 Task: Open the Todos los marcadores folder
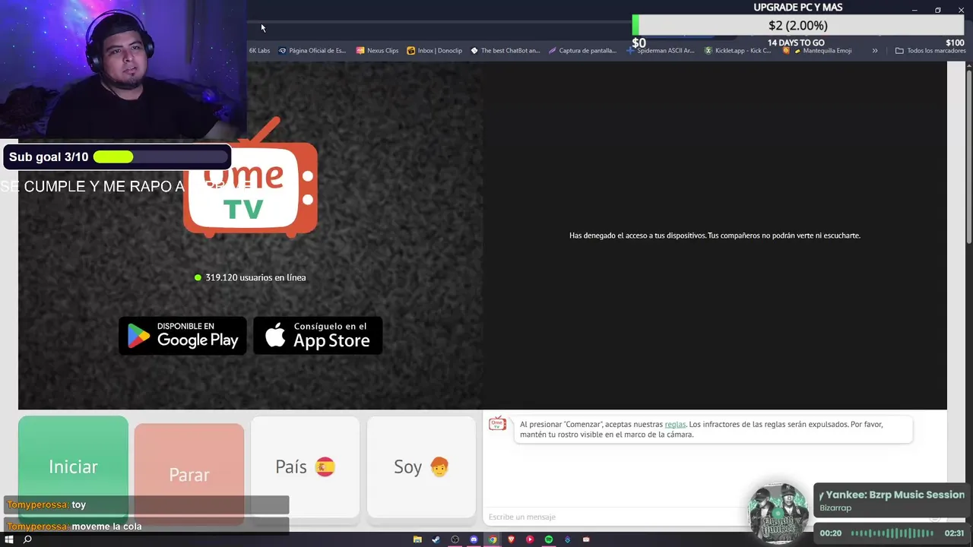pyautogui.click(x=930, y=50)
